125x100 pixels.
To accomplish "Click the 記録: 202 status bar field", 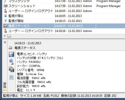I will pyautogui.click(x=110, y=95).
